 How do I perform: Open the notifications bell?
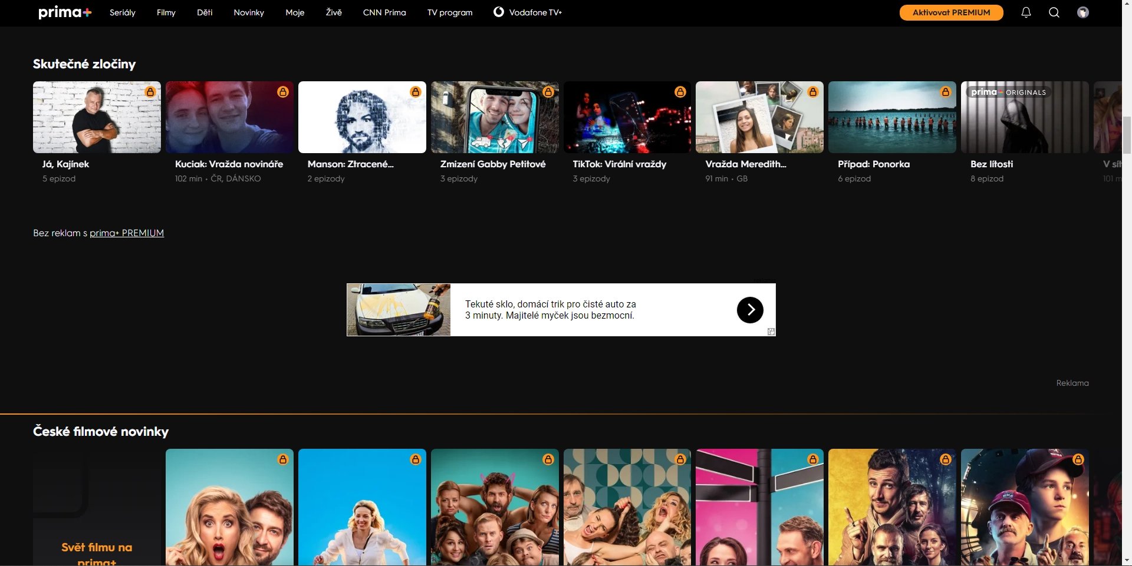click(x=1026, y=12)
